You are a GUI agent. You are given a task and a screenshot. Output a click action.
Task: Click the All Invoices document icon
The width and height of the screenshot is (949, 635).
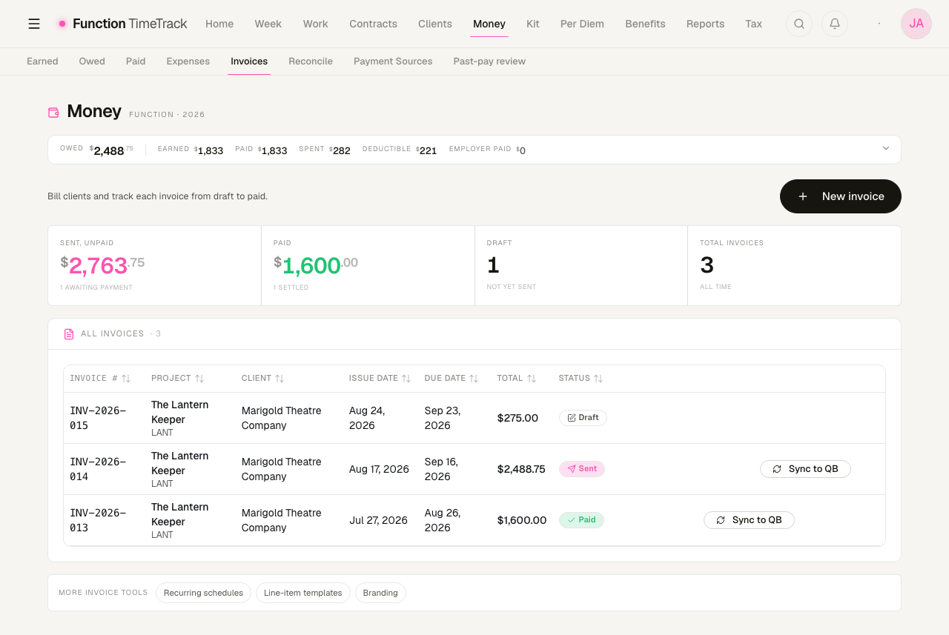click(x=69, y=334)
